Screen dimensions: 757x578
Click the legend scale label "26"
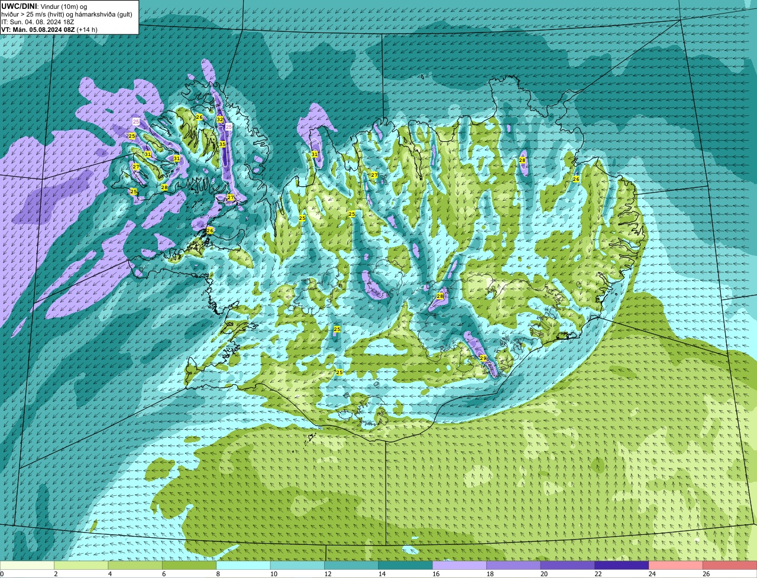coord(706,573)
